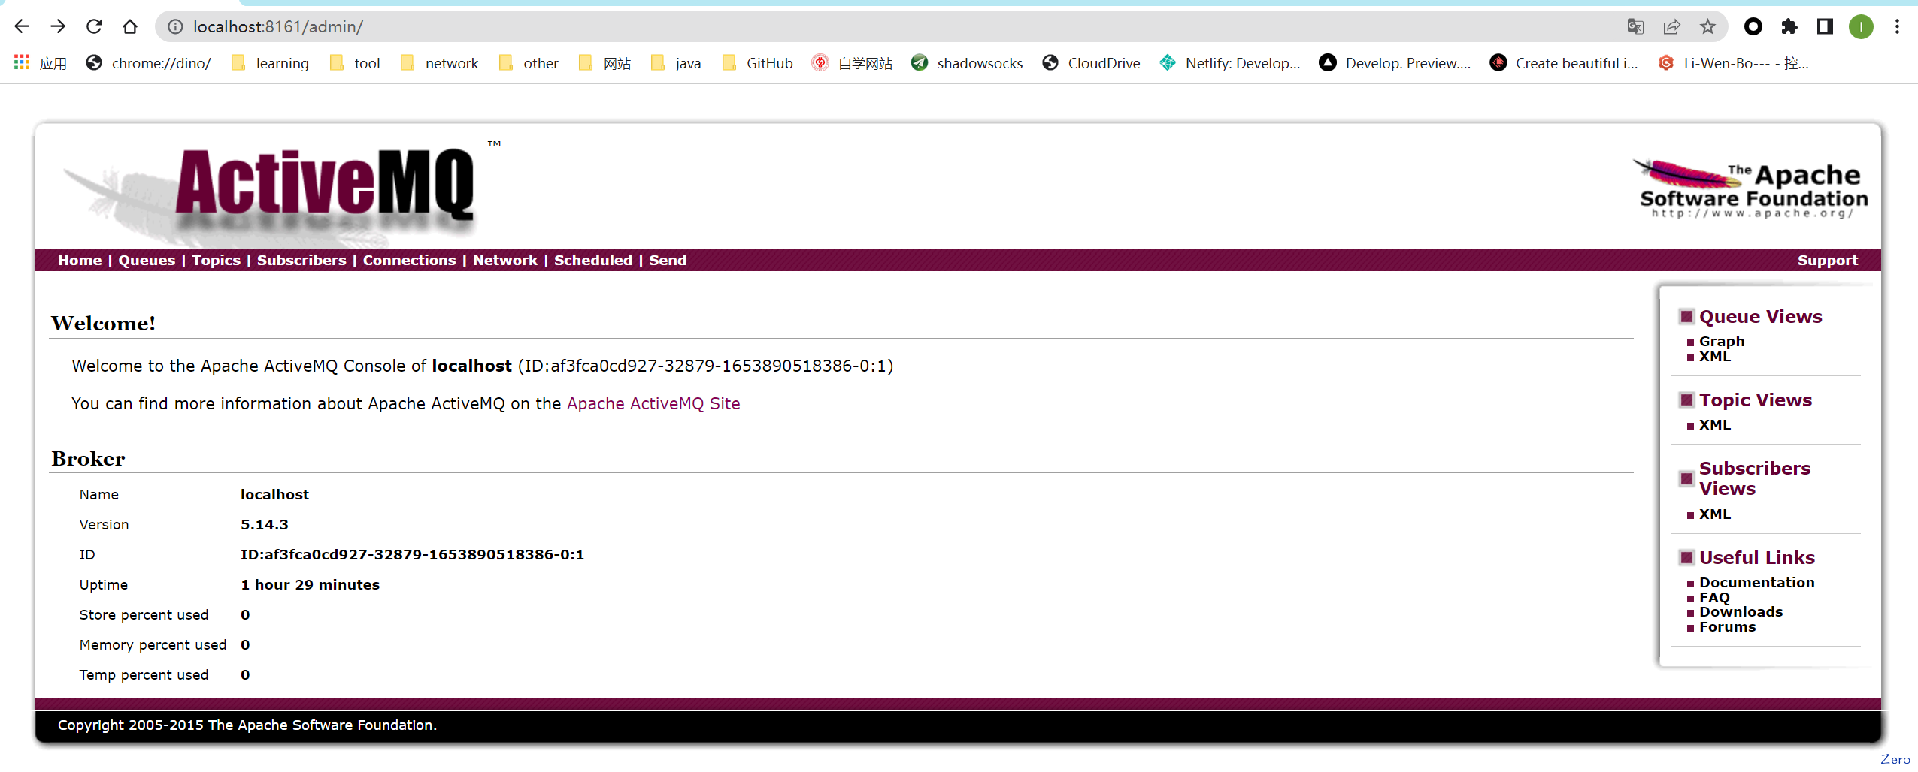Viewport: 1918px width, 772px height.
Task: Open the java bookmark folder
Action: coord(676,63)
